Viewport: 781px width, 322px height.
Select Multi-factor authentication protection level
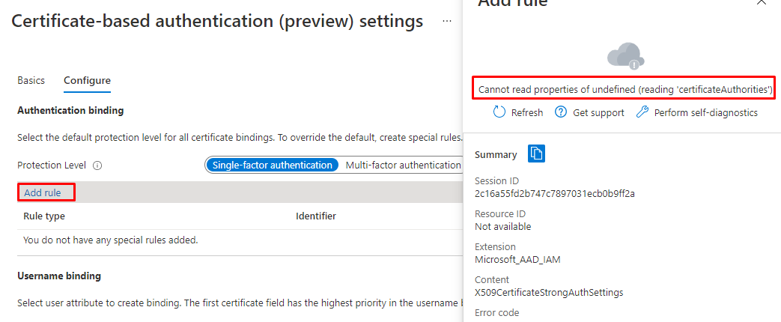pos(403,165)
